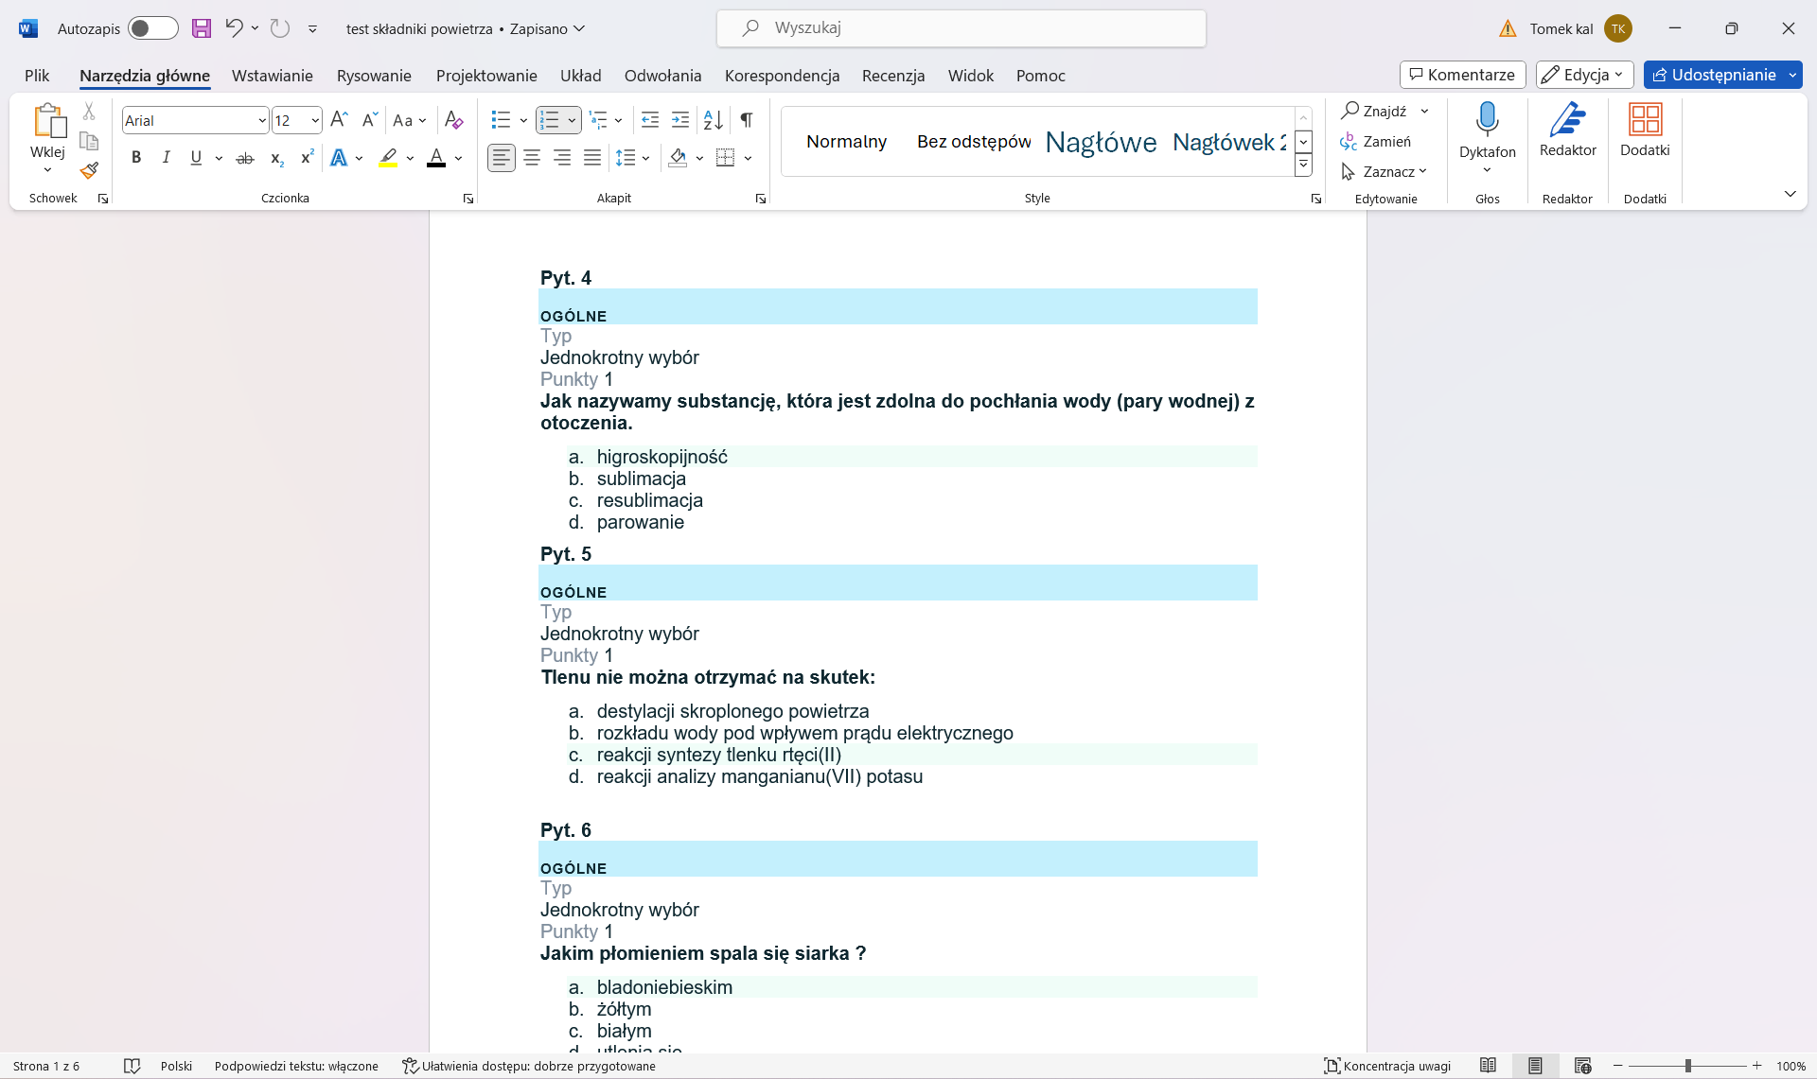Show paragraph marks with pilcrow icon
1817x1079 pixels.
[747, 120]
